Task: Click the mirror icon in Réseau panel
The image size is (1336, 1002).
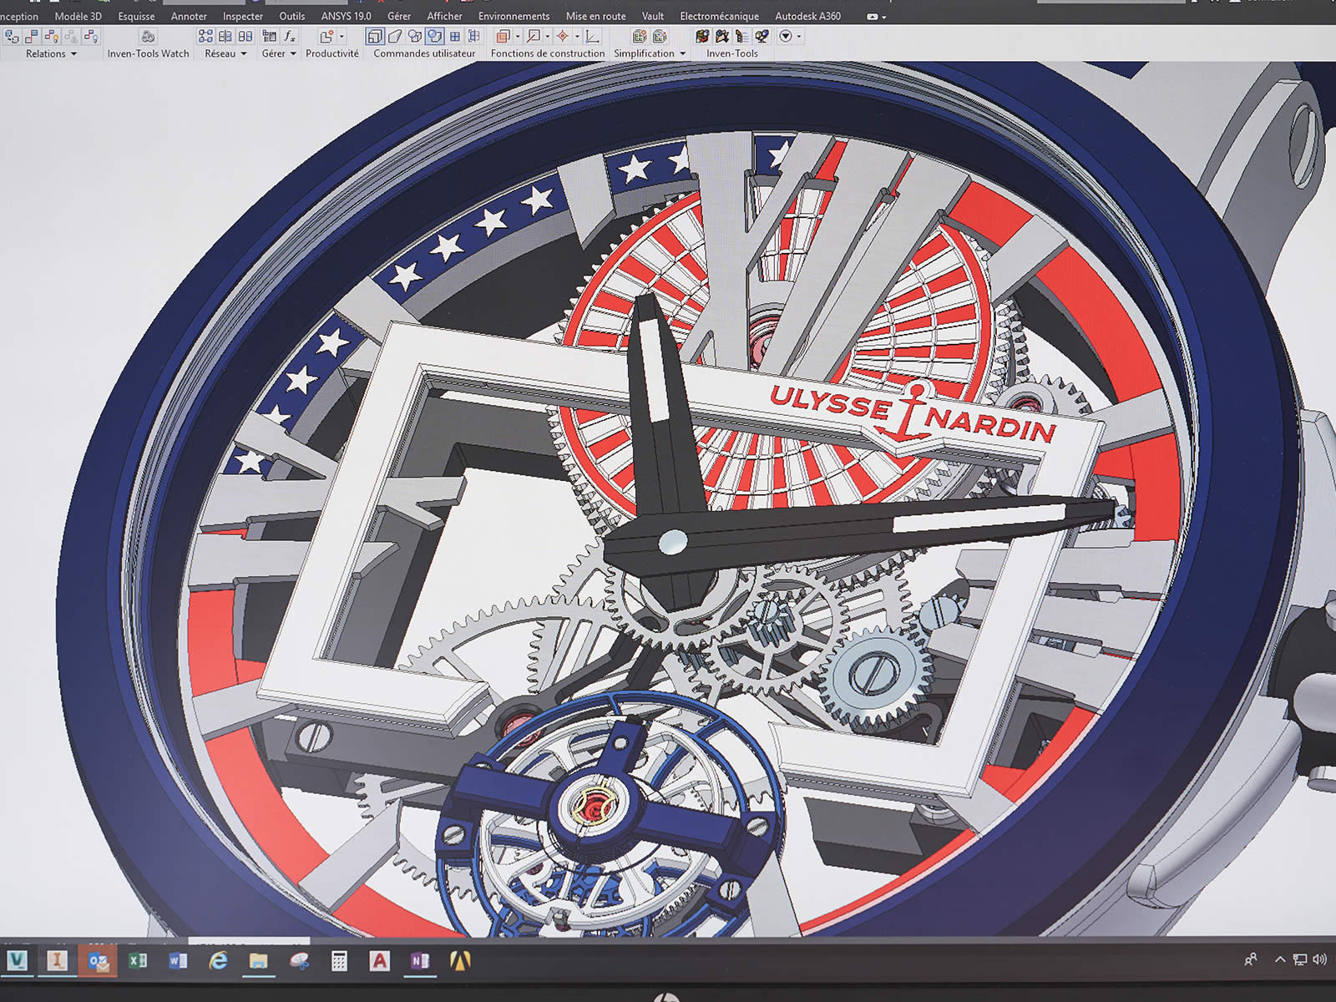Action: (225, 37)
